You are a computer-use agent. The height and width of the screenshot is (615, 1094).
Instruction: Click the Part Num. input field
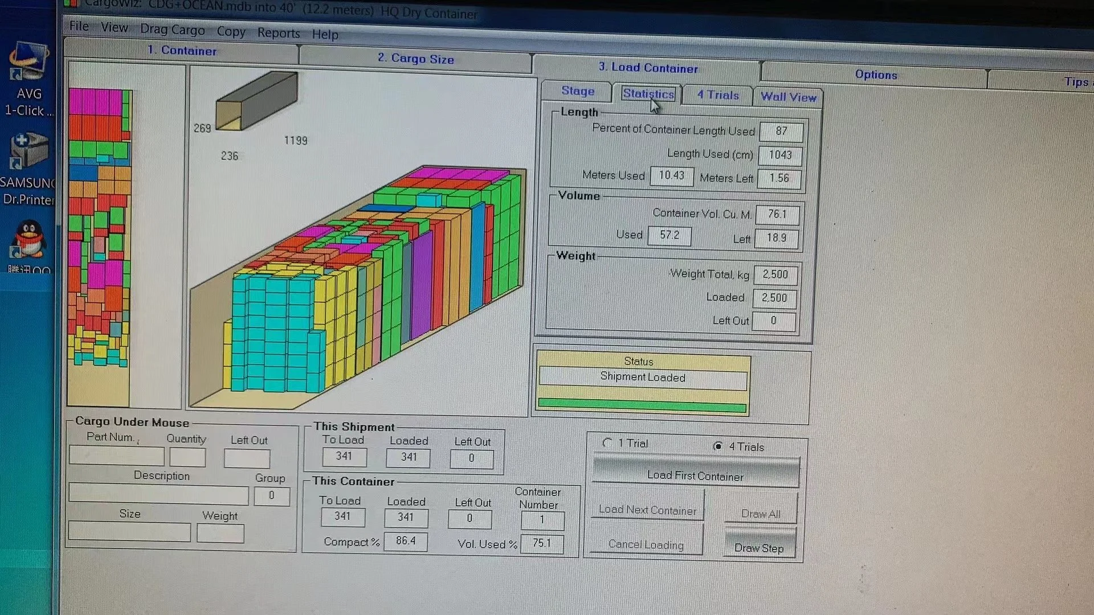116,456
